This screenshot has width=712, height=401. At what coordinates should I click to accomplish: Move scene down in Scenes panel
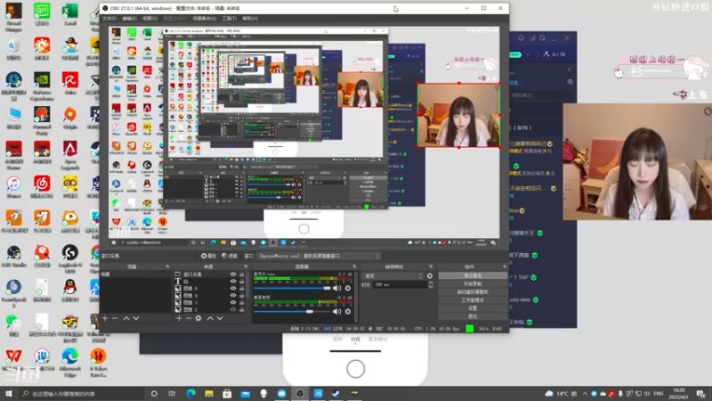pos(136,318)
